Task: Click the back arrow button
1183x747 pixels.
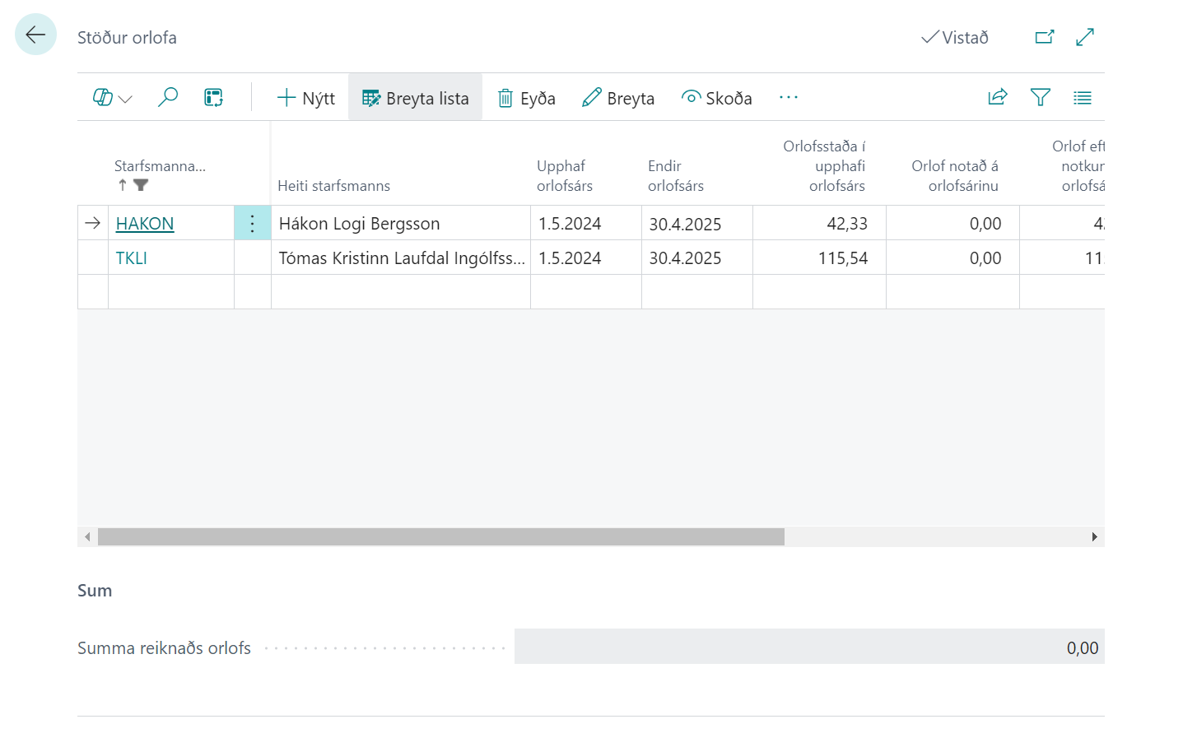Action: coord(35,35)
